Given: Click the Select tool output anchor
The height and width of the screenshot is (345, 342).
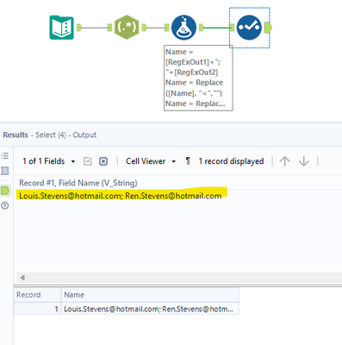Looking at the screenshot, I should [268, 28].
